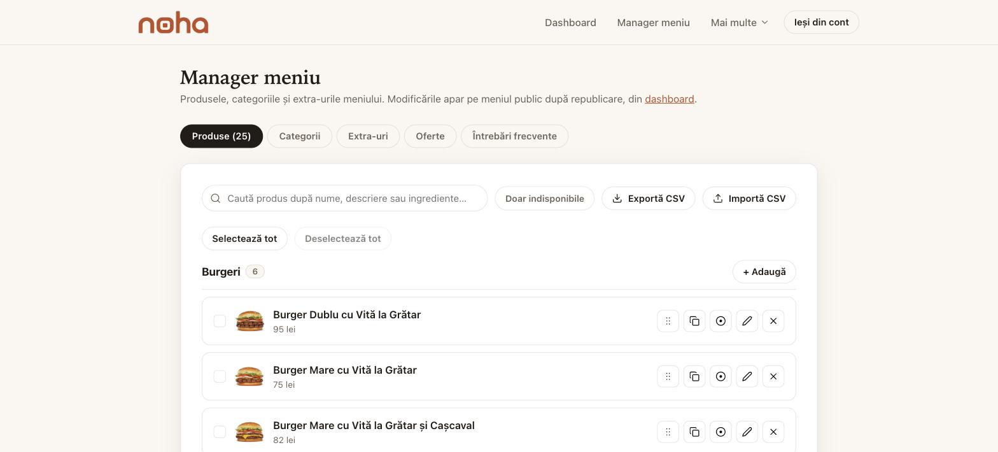Click drag handle for Burger Dublu cu Vită la Grătar
The height and width of the screenshot is (452, 998).
668,321
